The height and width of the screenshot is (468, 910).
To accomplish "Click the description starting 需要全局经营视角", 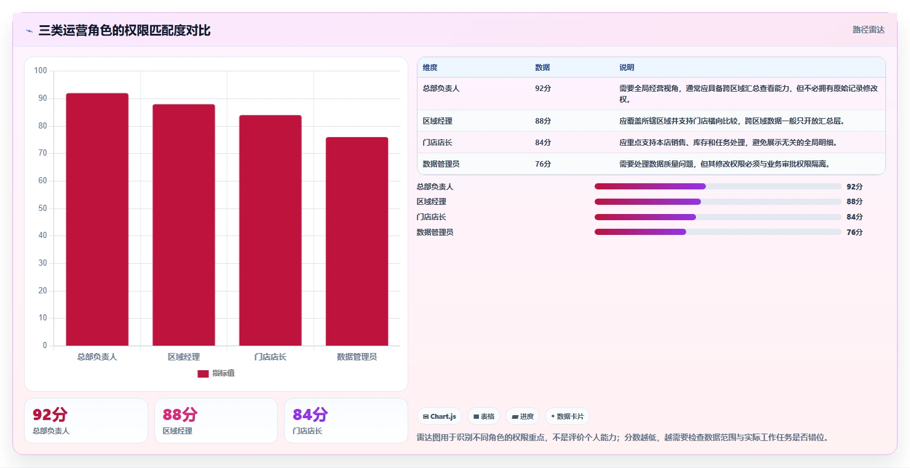I will (x=749, y=93).
